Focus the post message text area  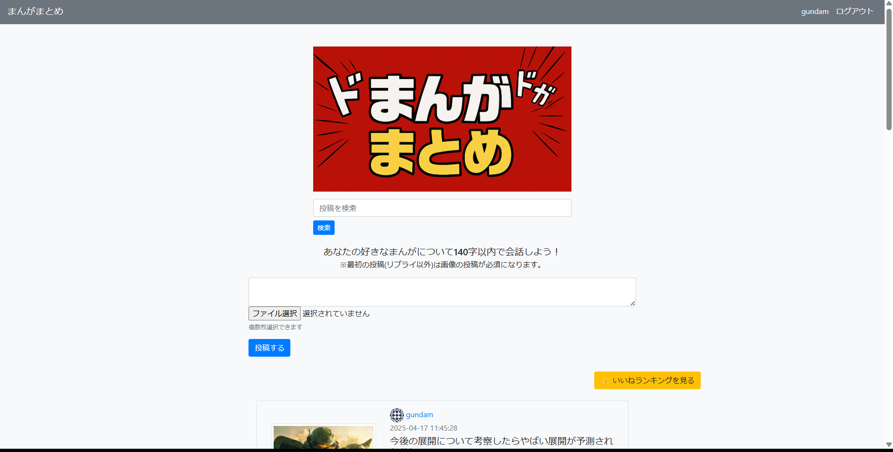442,292
